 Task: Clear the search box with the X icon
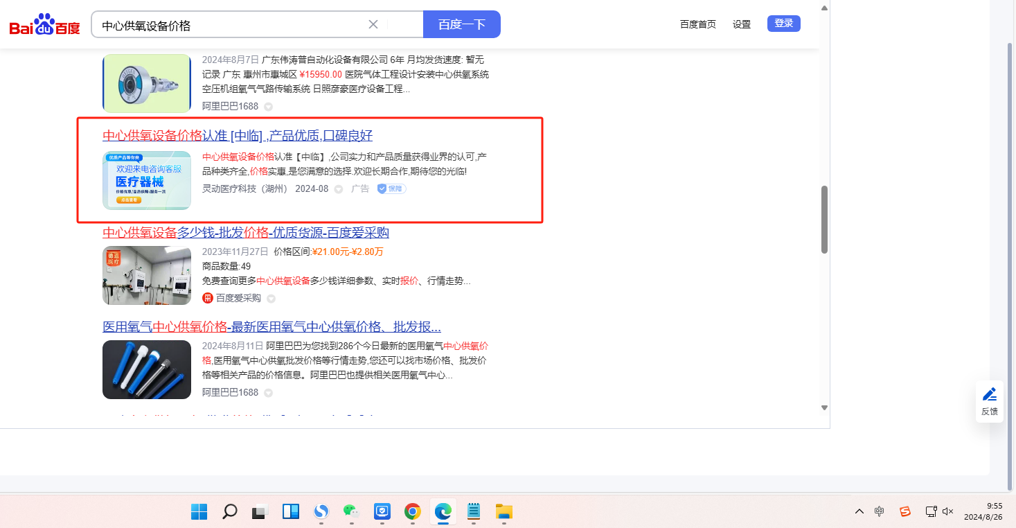[373, 25]
